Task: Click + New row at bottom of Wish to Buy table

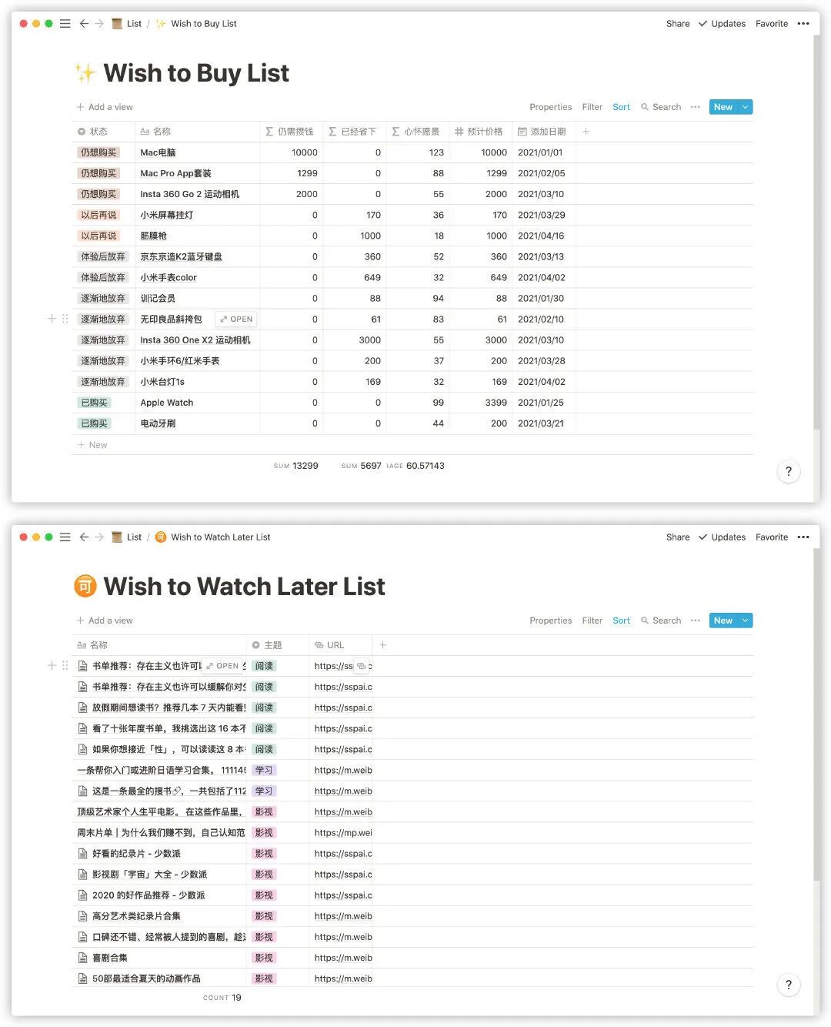Action: 93,445
